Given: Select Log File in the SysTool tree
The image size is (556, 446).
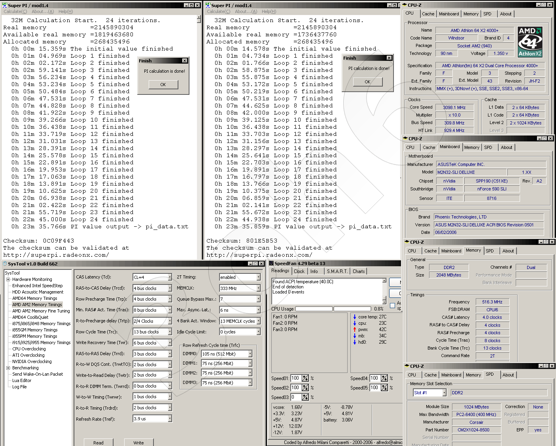Looking at the screenshot, I should (x=19, y=387).
